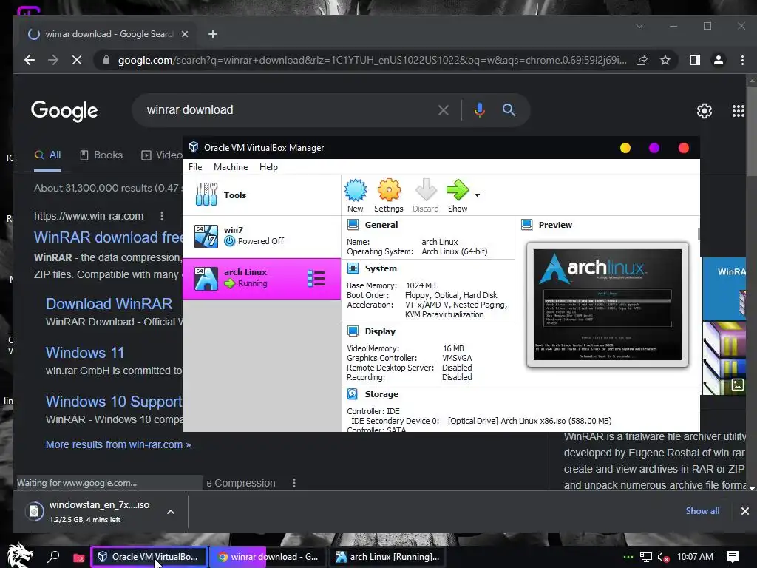Open Chrome profile avatar icon
Image resolution: width=757 pixels, height=568 pixels.
click(x=719, y=60)
